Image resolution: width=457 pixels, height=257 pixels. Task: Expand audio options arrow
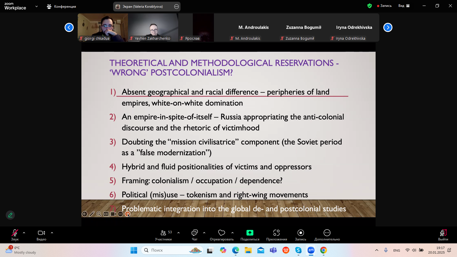pyautogui.click(x=24, y=233)
